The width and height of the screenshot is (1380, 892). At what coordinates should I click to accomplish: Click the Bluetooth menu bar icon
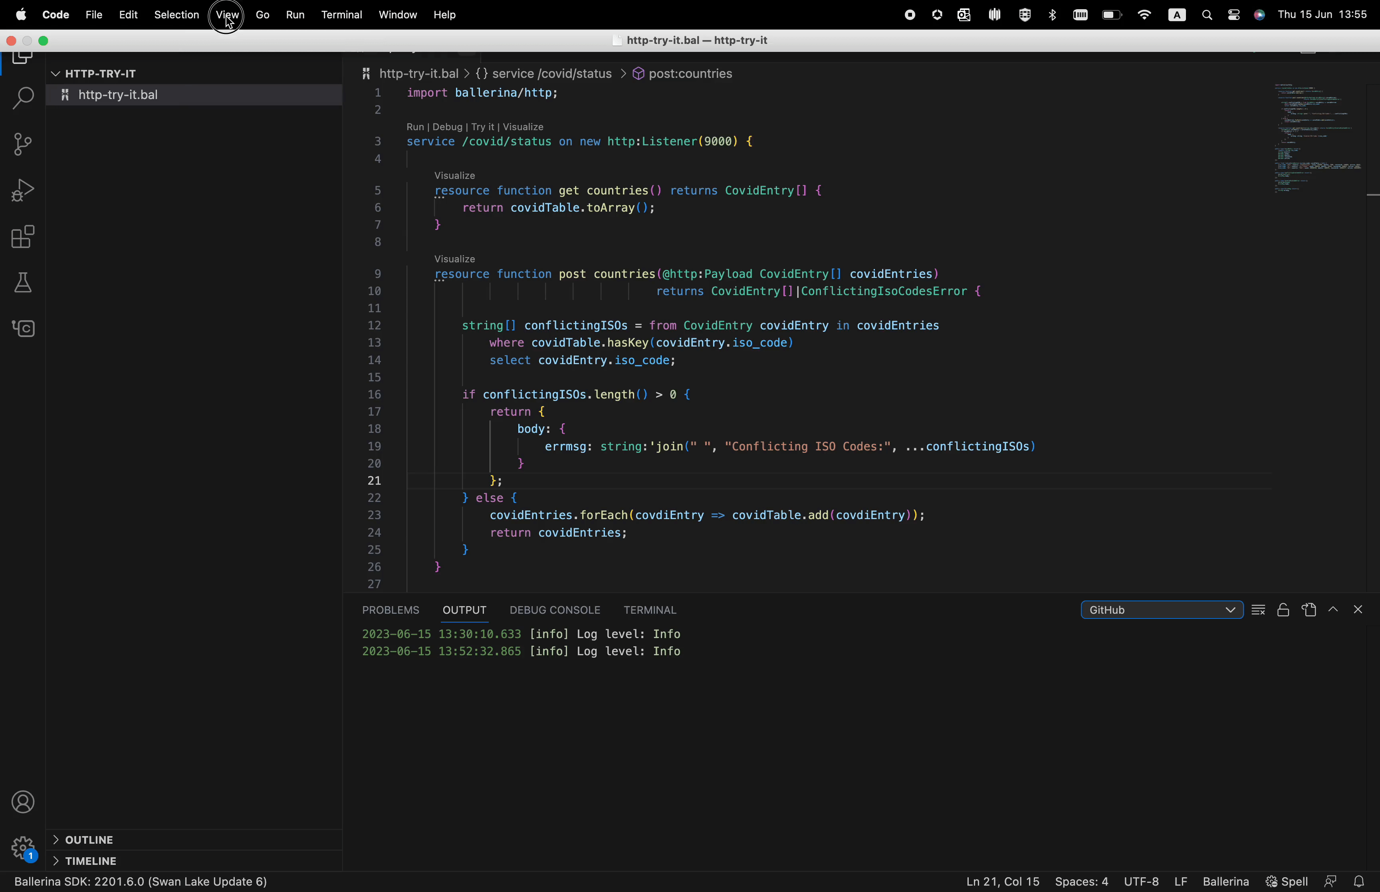point(1053,16)
